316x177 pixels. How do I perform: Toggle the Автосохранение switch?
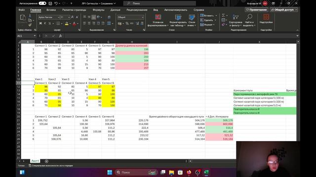point(42,3)
